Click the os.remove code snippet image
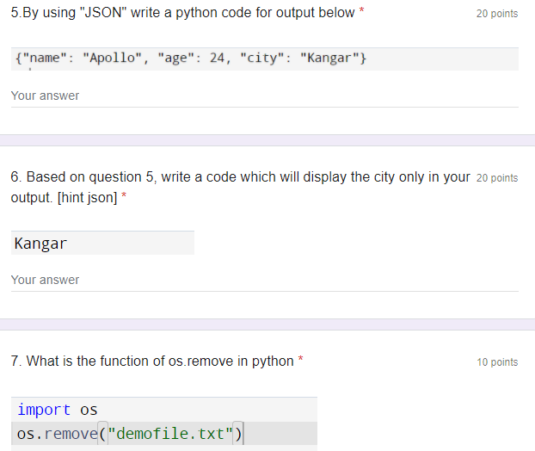This screenshot has width=535, height=451. click(164, 423)
